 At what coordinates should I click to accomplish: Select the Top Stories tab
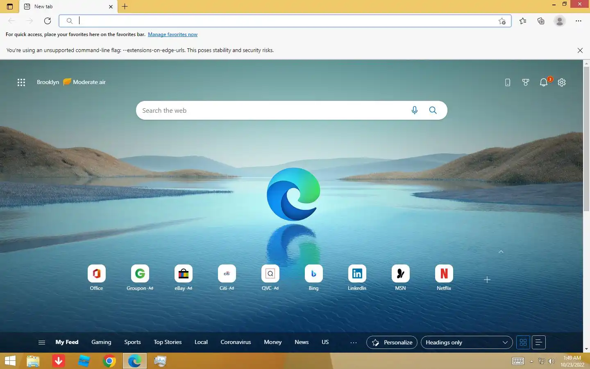coord(168,342)
